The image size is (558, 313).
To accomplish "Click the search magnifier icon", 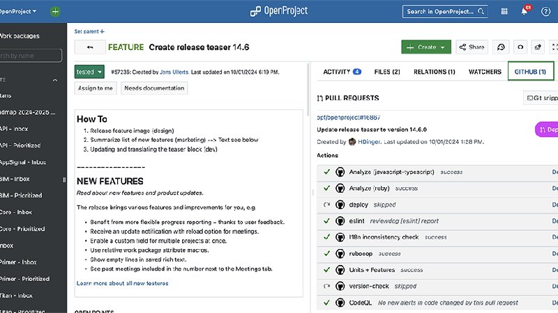I will (481, 11).
